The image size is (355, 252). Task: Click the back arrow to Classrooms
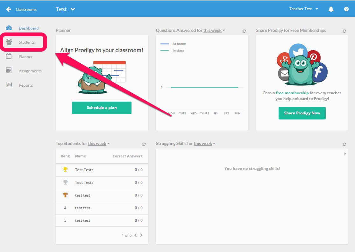click(x=9, y=9)
